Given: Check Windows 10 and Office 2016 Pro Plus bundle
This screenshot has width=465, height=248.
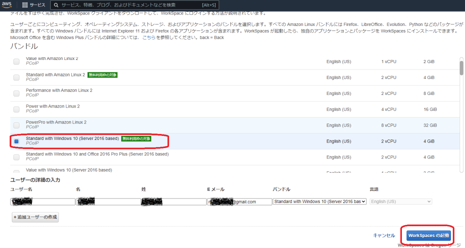Looking at the screenshot, I should tap(16, 157).
